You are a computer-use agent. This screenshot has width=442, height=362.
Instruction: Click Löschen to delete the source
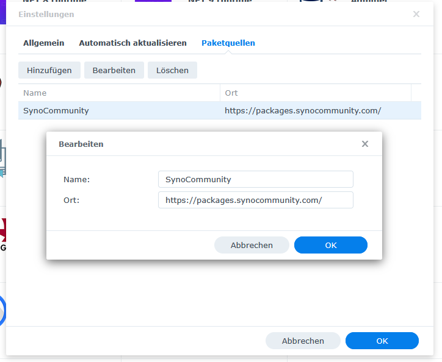coord(172,70)
